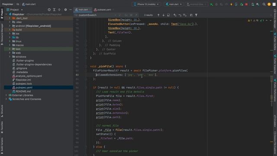Open the Project view selector dropdown
The image size is (277, 156).
(x=14, y=10)
